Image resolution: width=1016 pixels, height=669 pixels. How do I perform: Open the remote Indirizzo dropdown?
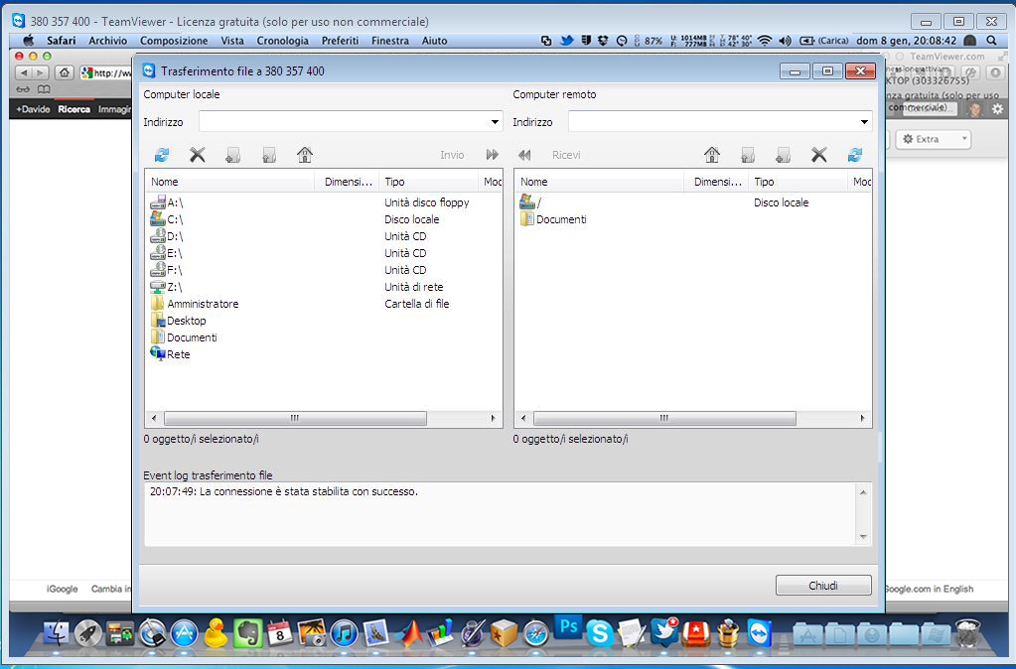coord(864,122)
